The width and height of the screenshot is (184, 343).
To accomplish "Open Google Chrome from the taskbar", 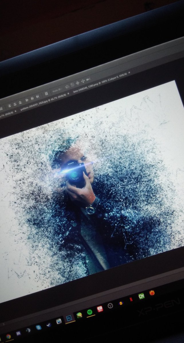I will [x=8, y=336].
